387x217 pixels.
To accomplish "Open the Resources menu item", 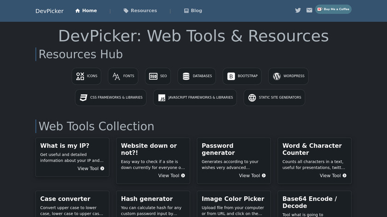I will pyautogui.click(x=140, y=11).
